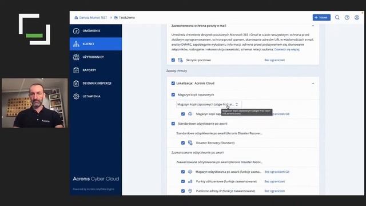Screen dimensions: 366x206
Task: Click the Nowe button
Action: [321, 18]
